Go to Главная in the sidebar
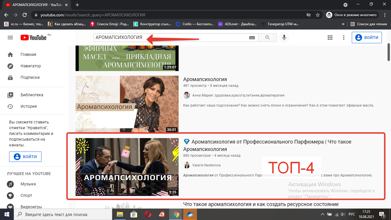391x220 pixels. tap(32, 54)
